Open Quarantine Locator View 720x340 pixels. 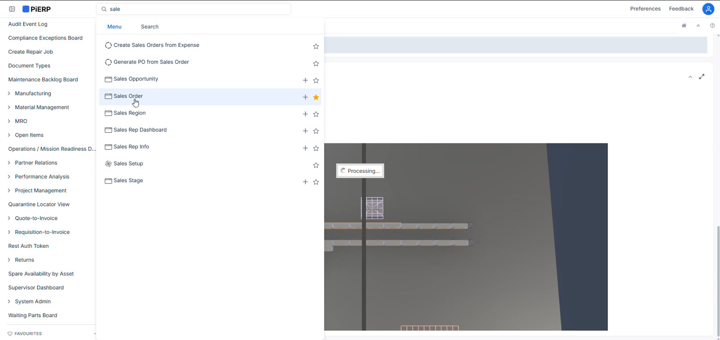pyautogui.click(x=39, y=205)
